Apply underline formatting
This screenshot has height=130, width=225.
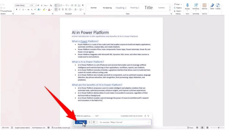pos(23,9)
